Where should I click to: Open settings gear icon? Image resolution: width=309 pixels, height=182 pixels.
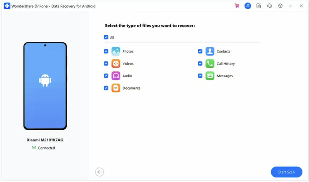280,6
